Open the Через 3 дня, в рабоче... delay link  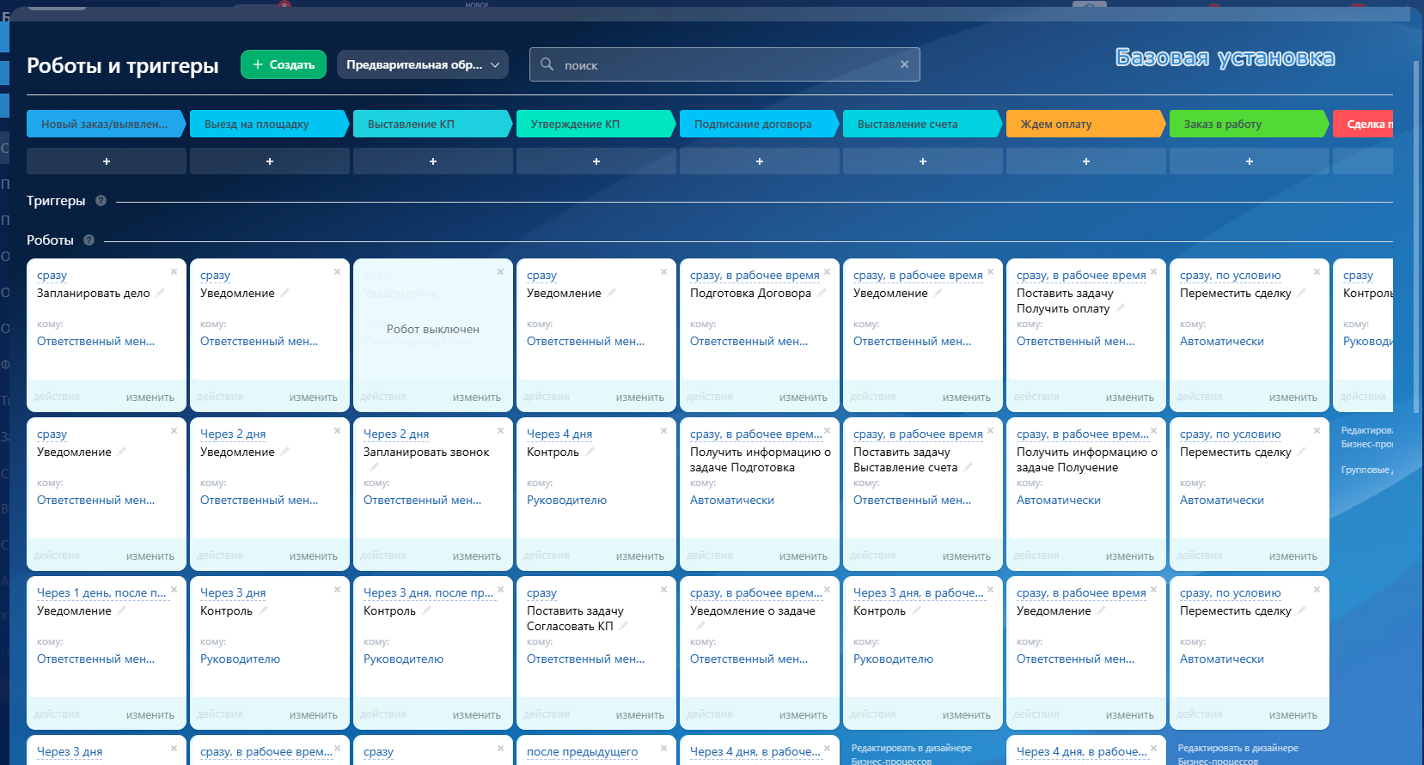918,593
